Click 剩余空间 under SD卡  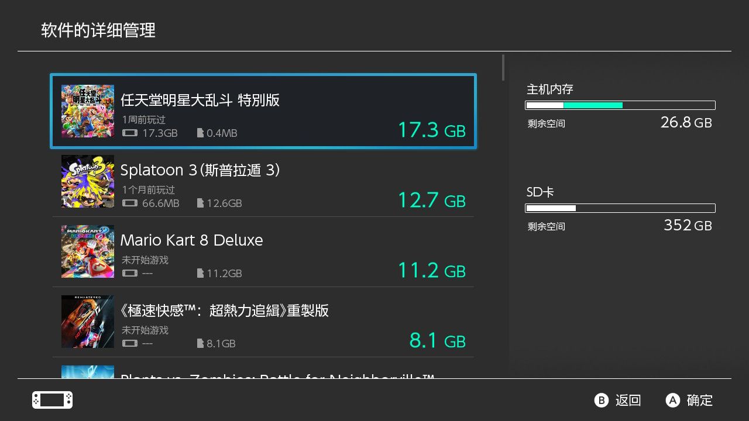[x=547, y=227]
